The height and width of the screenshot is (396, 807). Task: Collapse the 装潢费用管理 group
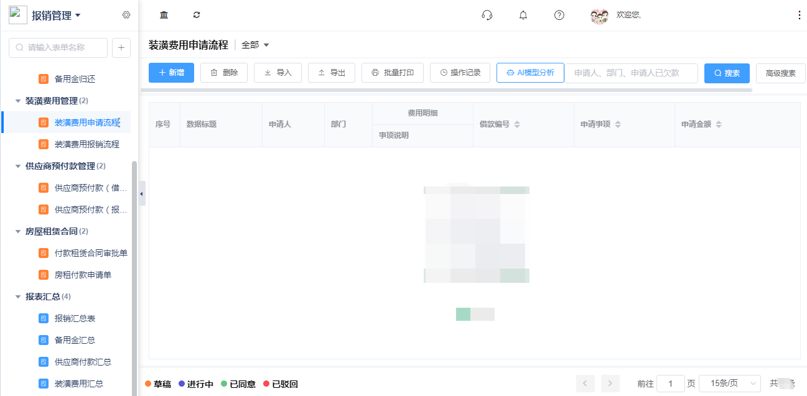pos(18,101)
